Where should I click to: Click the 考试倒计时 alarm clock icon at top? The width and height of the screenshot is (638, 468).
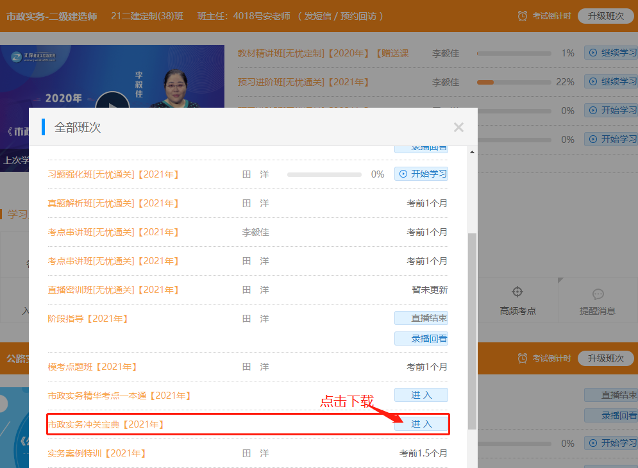tap(523, 16)
